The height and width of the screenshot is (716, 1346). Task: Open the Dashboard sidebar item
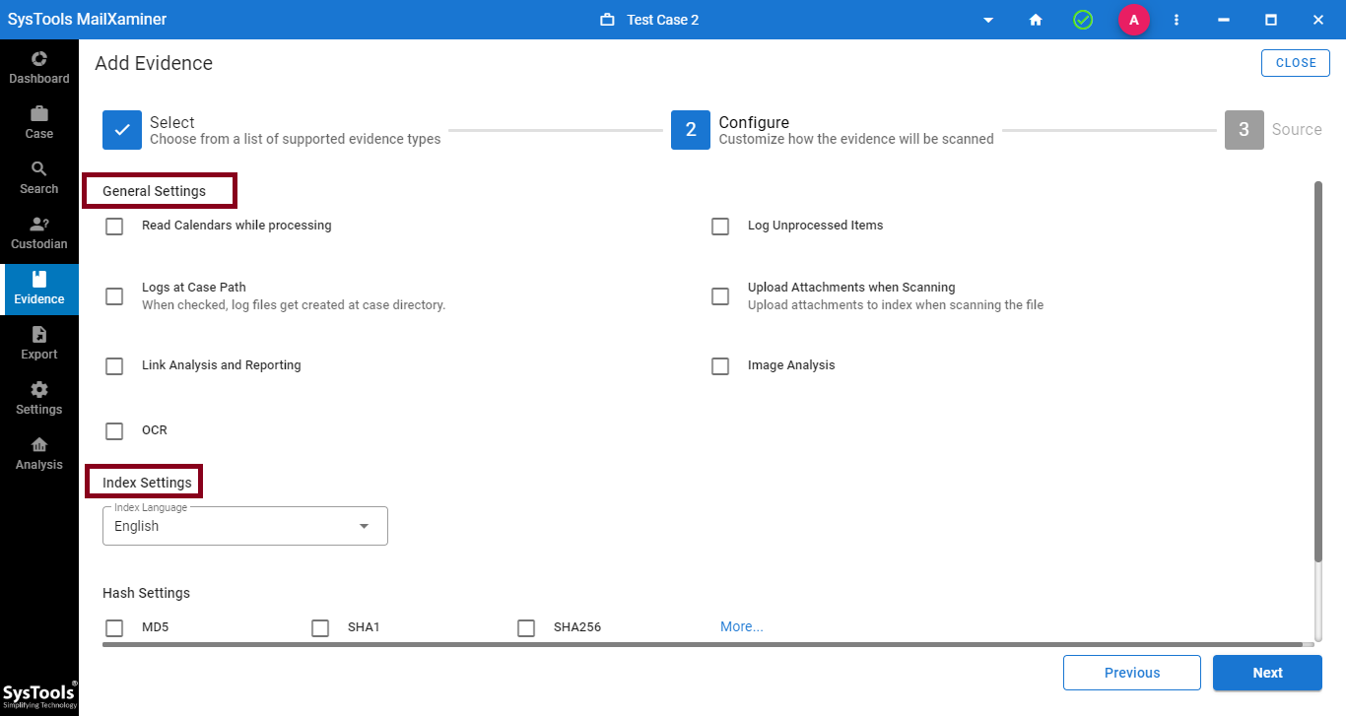pyautogui.click(x=39, y=68)
